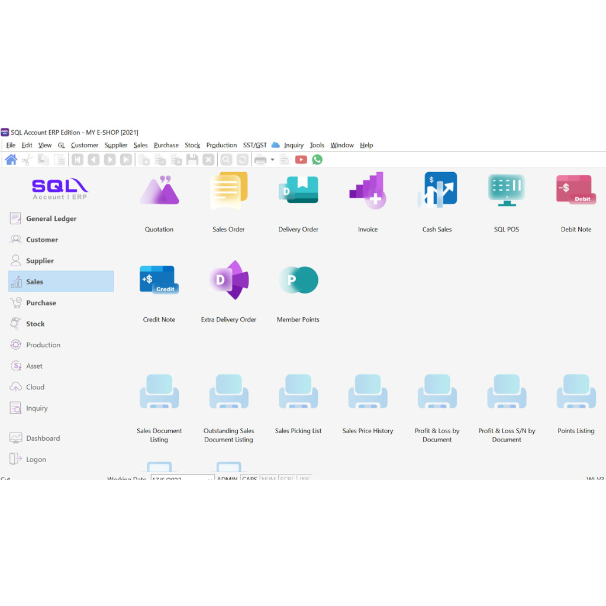Select Asset in the sidebar
The width and height of the screenshot is (606, 606).
pyautogui.click(x=61, y=366)
